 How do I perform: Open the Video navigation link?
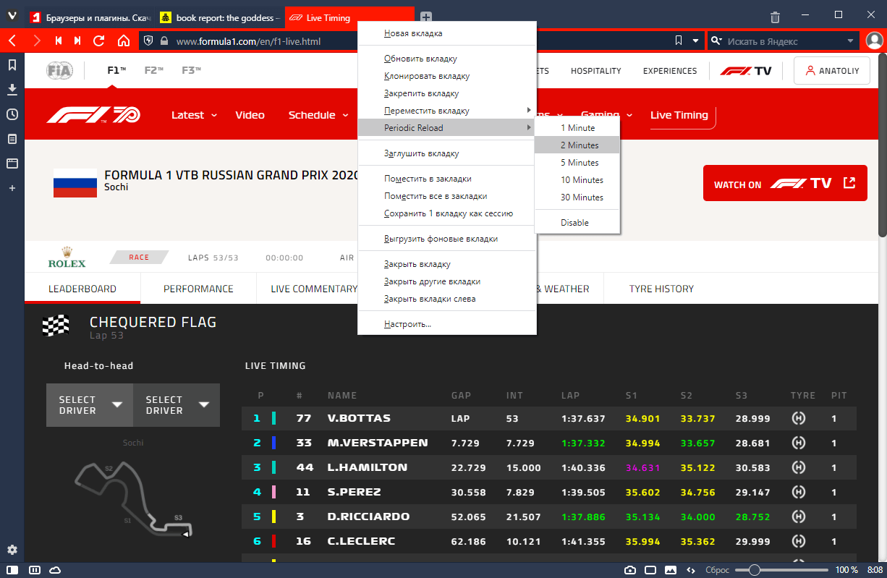pos(250,115)
